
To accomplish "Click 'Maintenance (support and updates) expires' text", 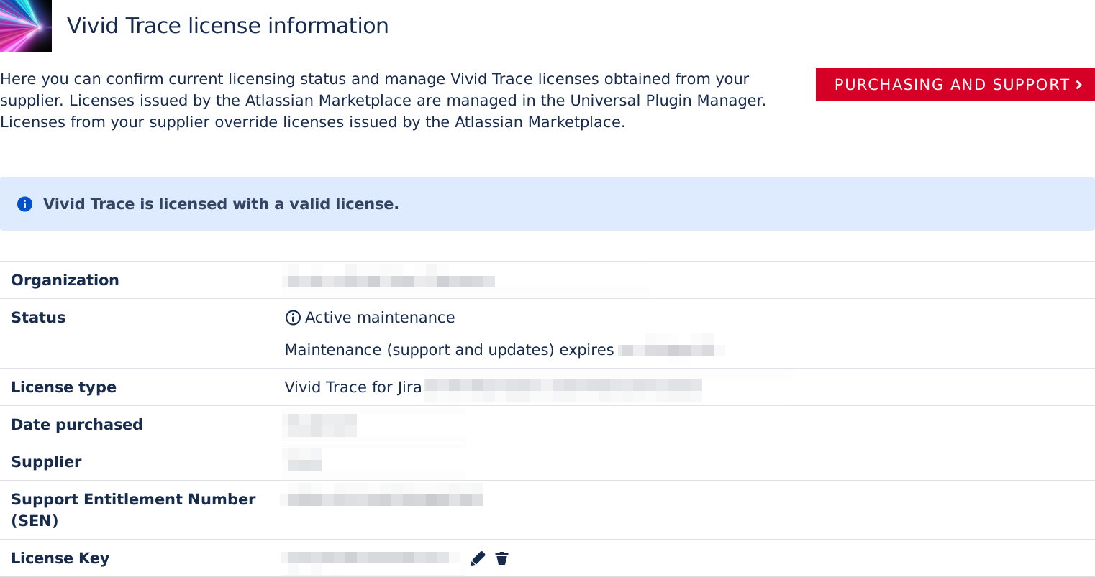I will click(450, 350).
